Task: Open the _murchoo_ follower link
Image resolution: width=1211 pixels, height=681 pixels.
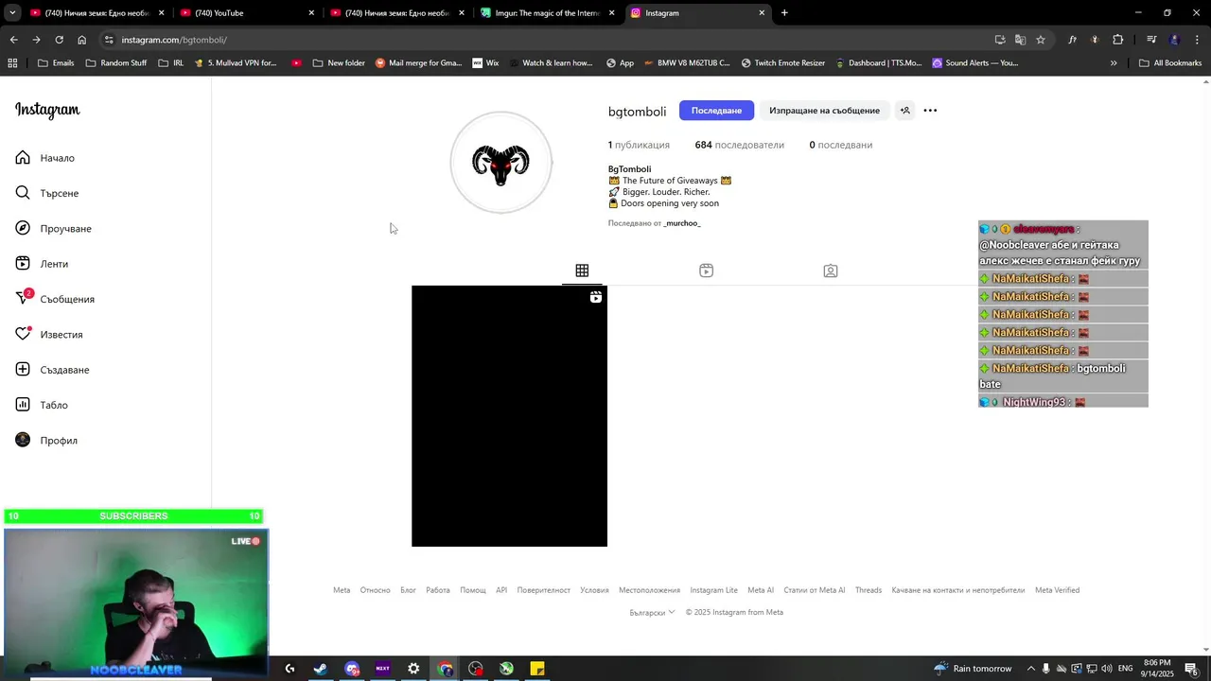Action: click(x=682, y=223)
